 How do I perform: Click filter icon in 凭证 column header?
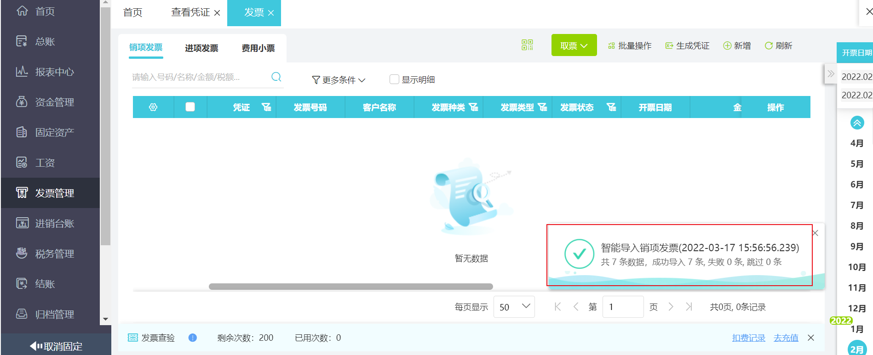(266, 107)
